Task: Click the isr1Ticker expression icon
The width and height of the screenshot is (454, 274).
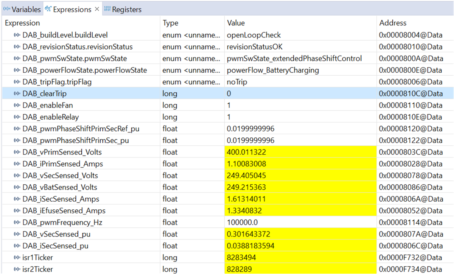Action: [x=17, y=258]
